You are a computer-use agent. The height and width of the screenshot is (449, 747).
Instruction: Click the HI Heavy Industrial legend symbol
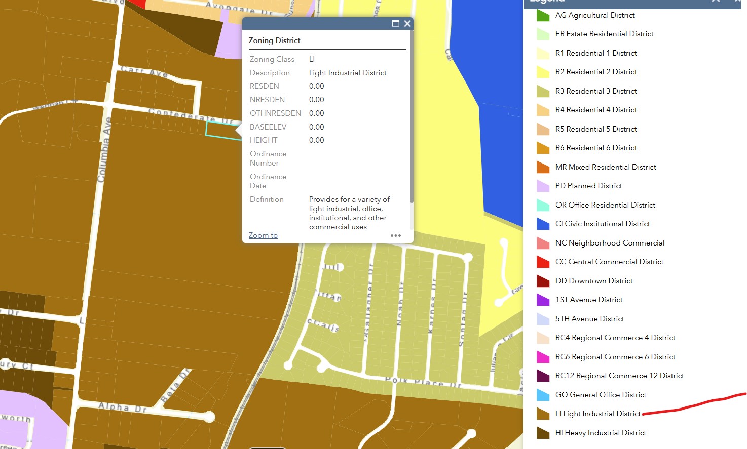pyautogui.click(x=543, y=433)
